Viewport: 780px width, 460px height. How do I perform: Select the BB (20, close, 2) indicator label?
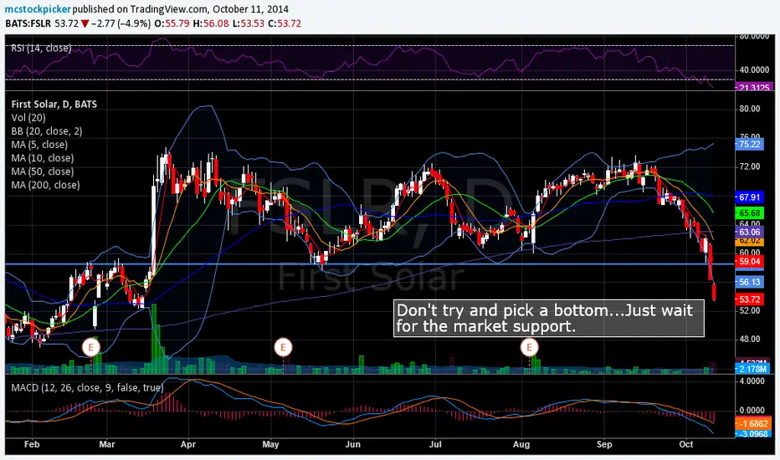point(47,131)
